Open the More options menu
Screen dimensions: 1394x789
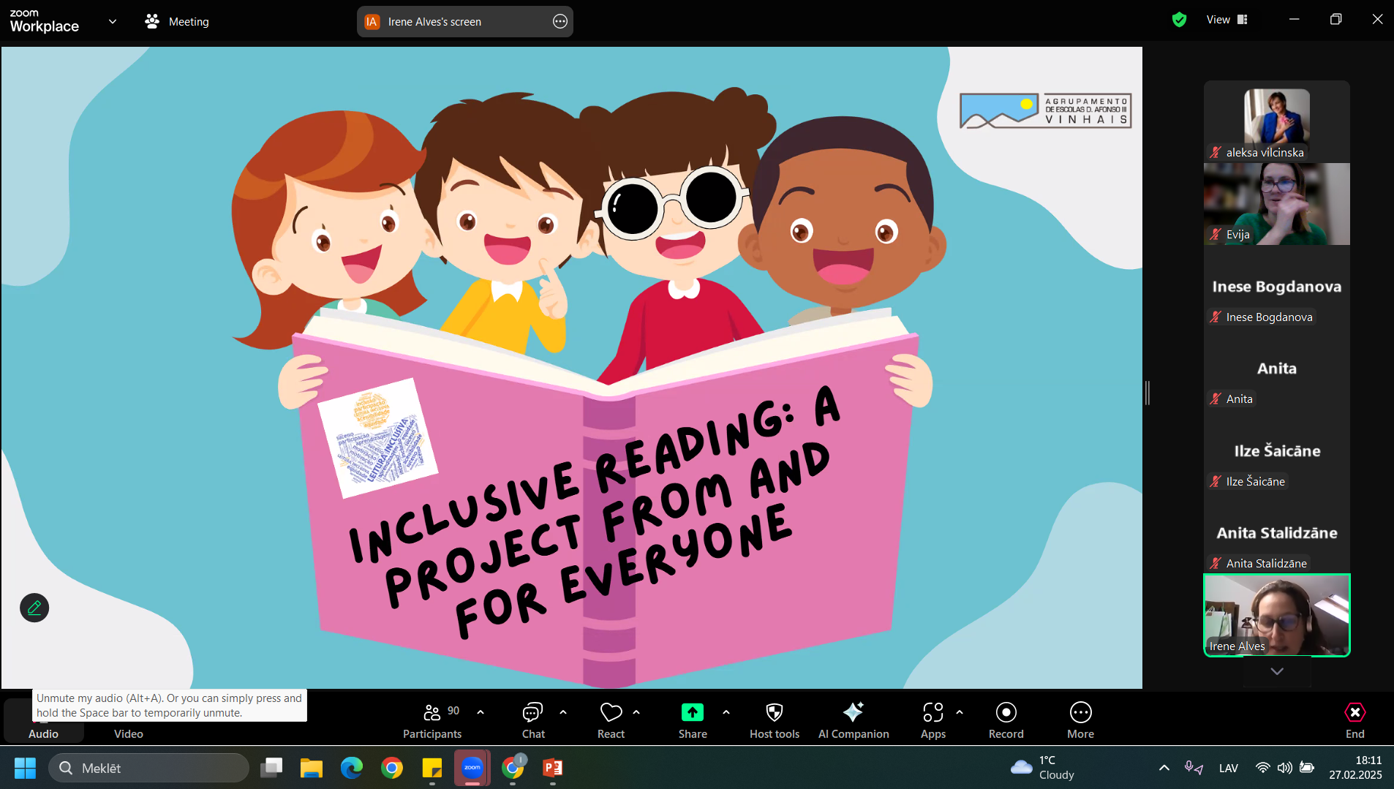(x=1080, y=712)
